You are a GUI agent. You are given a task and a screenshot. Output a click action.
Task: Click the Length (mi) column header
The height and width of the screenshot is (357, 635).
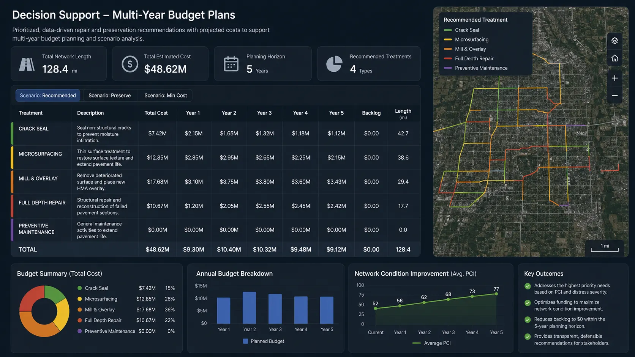point(403,113)
